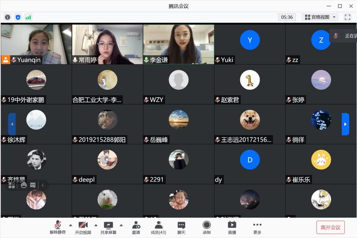This screenshot has width=357, height=238.
Task: Toggle camera on with 开启视频
Action: tap(83, 227)
